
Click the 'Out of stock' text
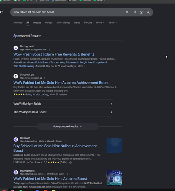click(36, 162)
